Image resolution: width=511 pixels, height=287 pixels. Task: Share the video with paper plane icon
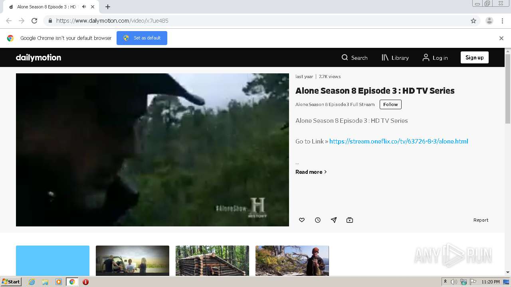click(334, 220)
